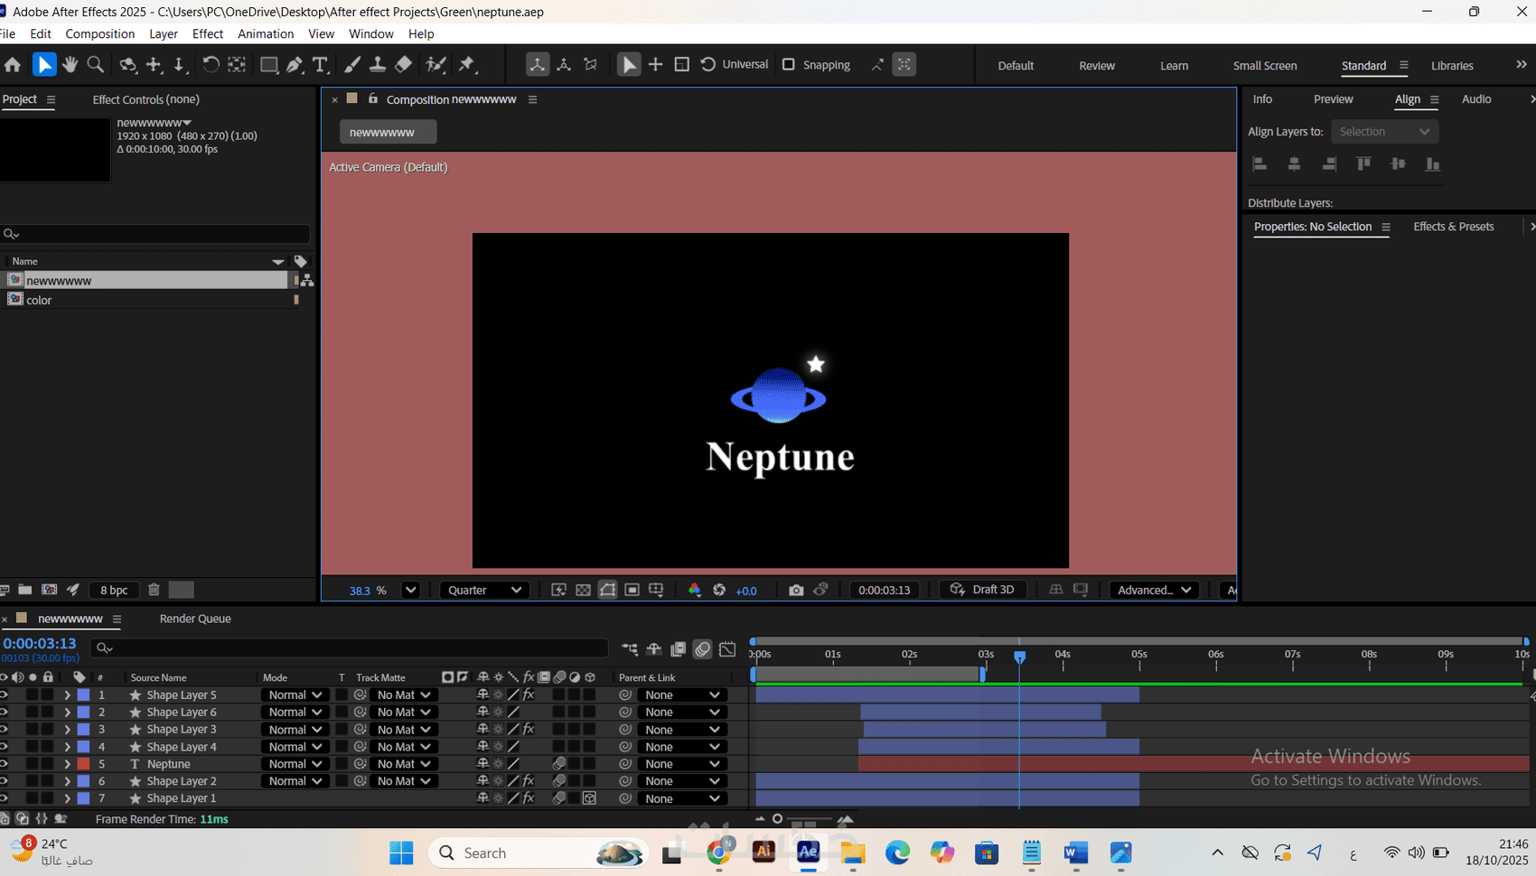This screenshot has height=876, width=1536.
Task: Choose the Rectangle shape tool
Action: pyautogui.click(x=268, y=65)
